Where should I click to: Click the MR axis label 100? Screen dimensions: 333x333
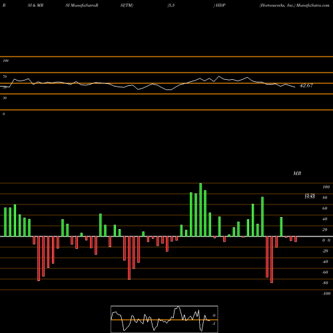pos(326,187)
